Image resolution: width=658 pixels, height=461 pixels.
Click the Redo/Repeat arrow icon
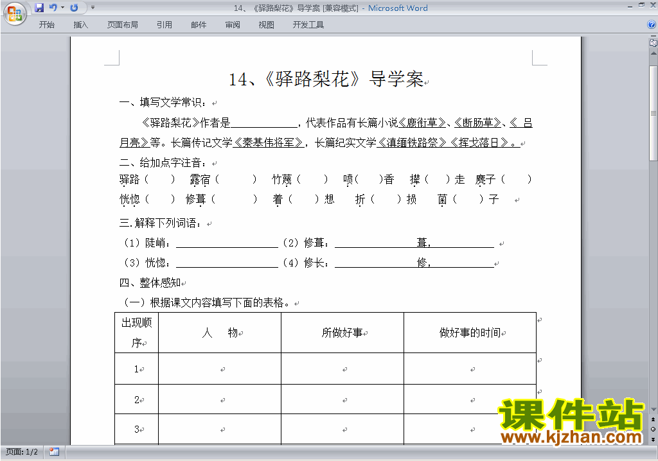[75, 8]
